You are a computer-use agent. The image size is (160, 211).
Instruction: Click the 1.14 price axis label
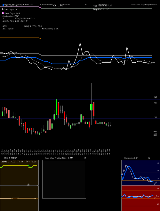tap(155, 103)
